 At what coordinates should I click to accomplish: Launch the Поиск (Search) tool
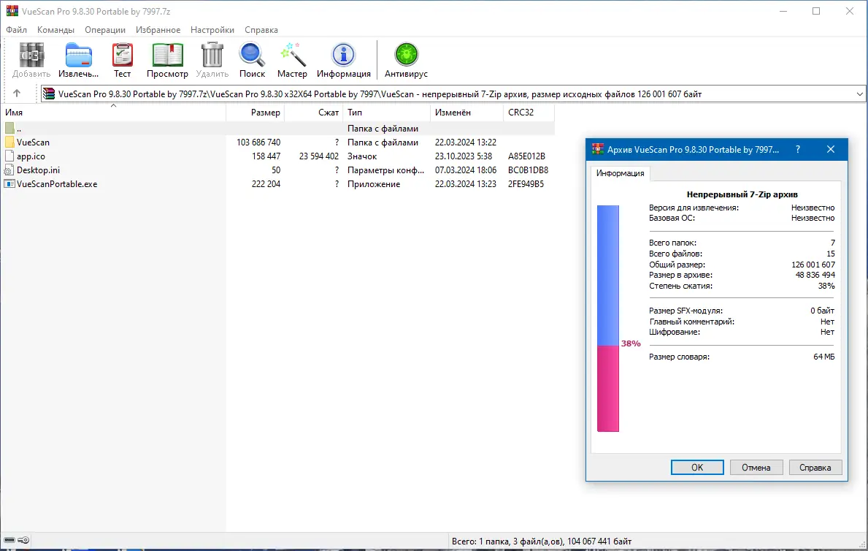tap(252, 55)
